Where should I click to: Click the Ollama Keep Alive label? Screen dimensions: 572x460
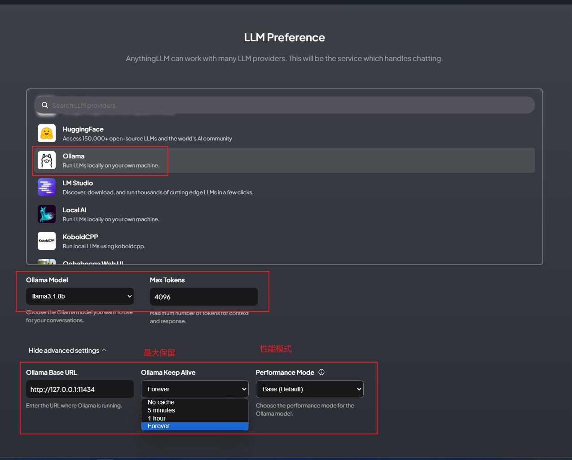point(168,372)
